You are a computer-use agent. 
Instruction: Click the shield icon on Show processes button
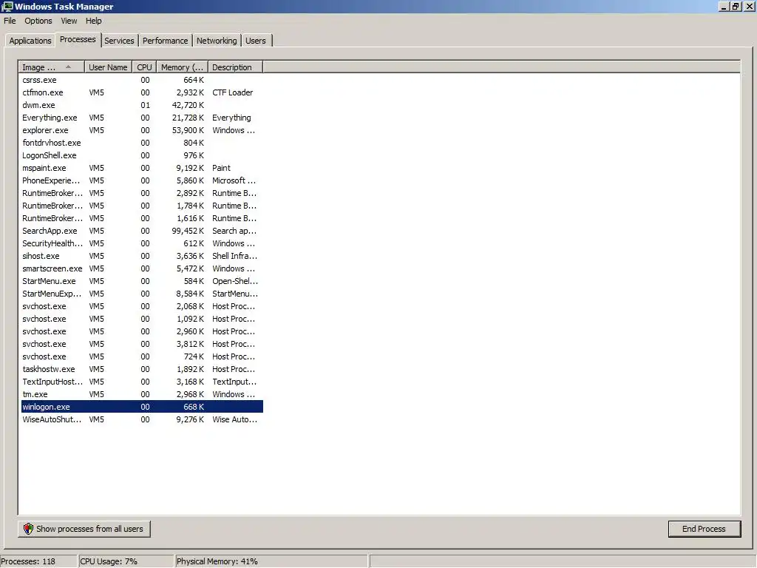point(29,529)
